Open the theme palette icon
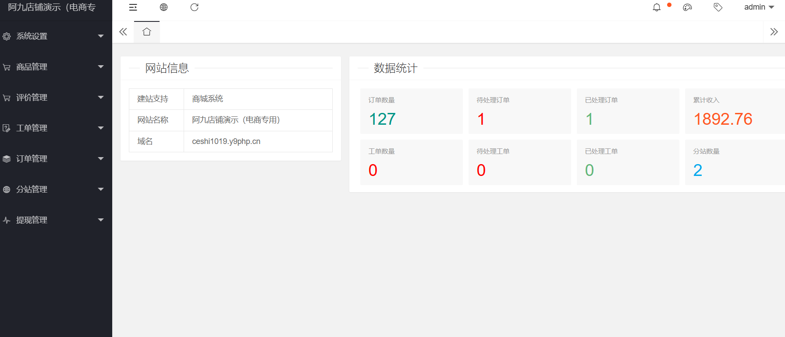This screenshot has height=337, width=785. (687, 7)
